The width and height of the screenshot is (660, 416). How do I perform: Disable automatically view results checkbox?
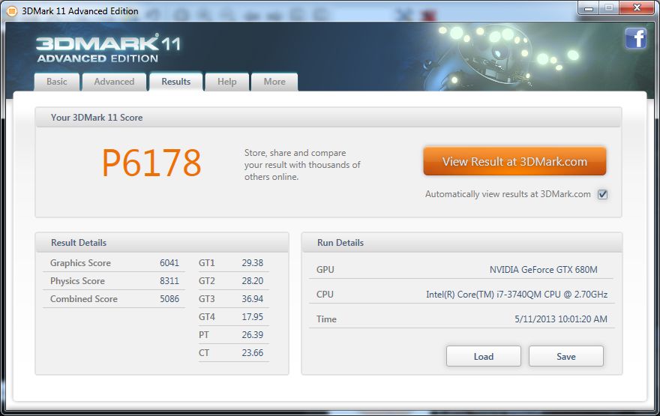[603, 194]
